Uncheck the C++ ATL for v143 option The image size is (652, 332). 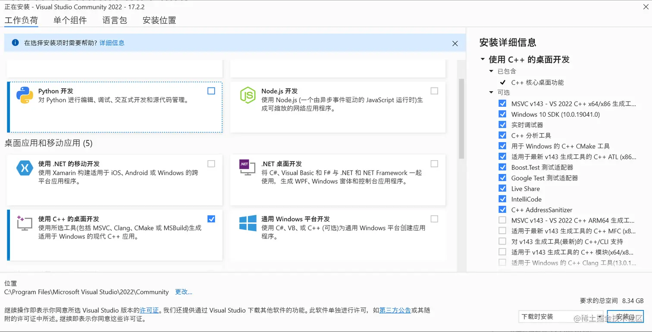click(x=502, y=156)
